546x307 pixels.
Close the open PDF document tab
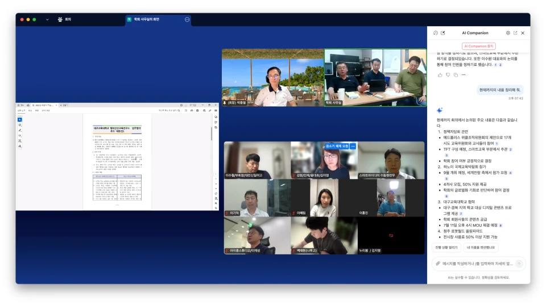[x=56, y=105]
